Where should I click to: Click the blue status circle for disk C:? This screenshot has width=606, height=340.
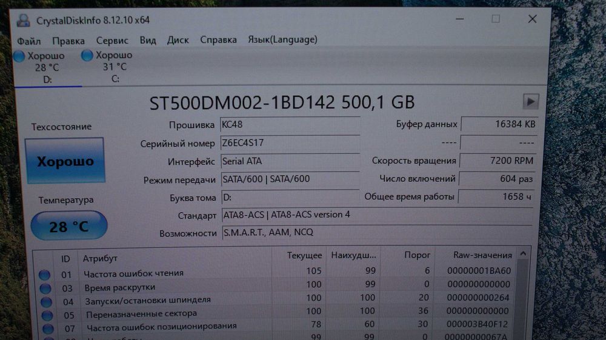point(87,56)
